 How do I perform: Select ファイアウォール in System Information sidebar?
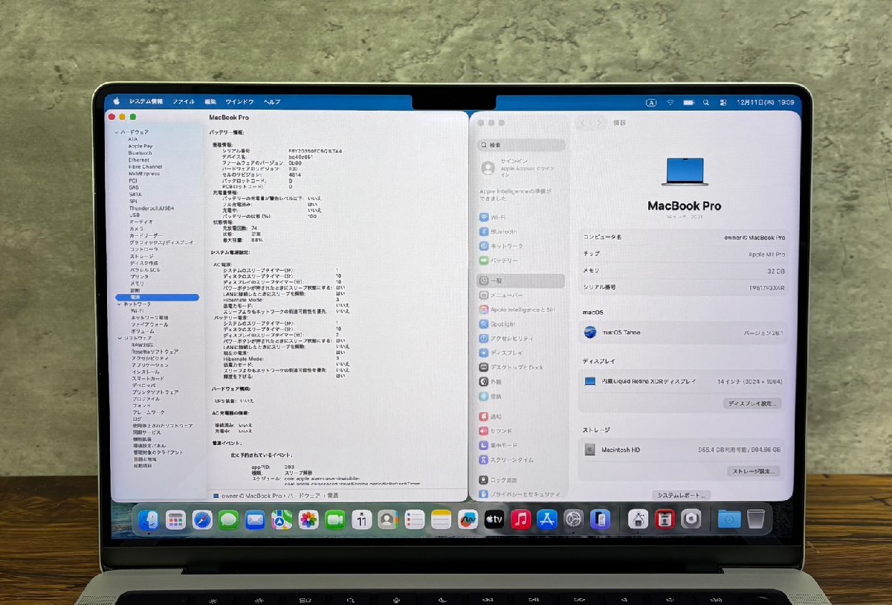point(149,324)
